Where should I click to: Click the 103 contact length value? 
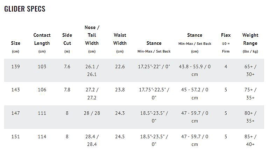pos(42,66)
